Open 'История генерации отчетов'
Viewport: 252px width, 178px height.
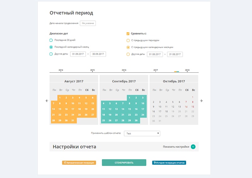(x=169, y=163)
